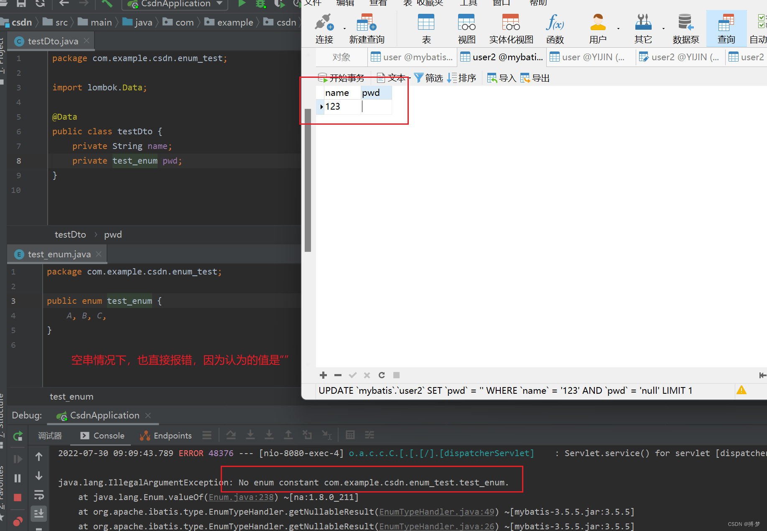Open the CsdnApplication run configuration dropdown
The image size is (767, 531).
[x=175, y=4]
